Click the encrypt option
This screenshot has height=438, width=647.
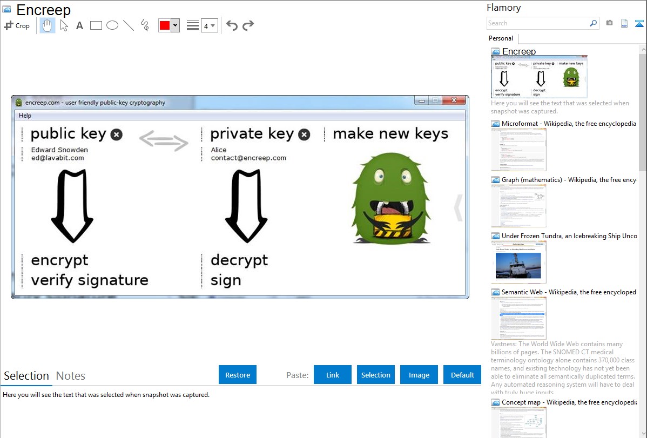tap(60, 260)
